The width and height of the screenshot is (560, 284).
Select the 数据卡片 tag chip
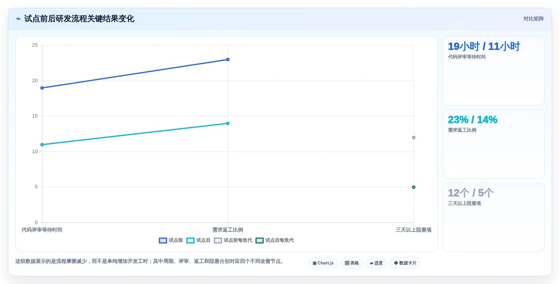(x=405, y=263)
